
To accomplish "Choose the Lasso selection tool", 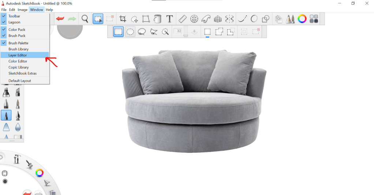I will 142,32.
